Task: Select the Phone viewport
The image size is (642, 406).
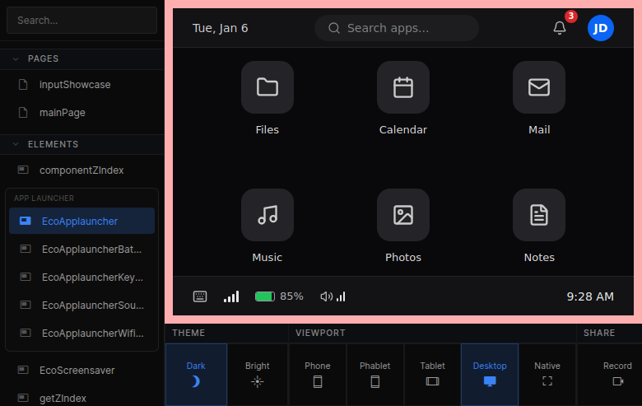Action: tap(318, 374)
